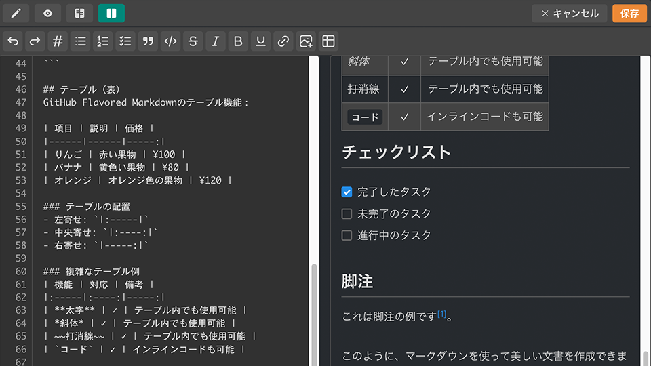Undo the last edit
The height and width of the screenshot is (366, 651).
pyautogui.click(x=13, y=41)
